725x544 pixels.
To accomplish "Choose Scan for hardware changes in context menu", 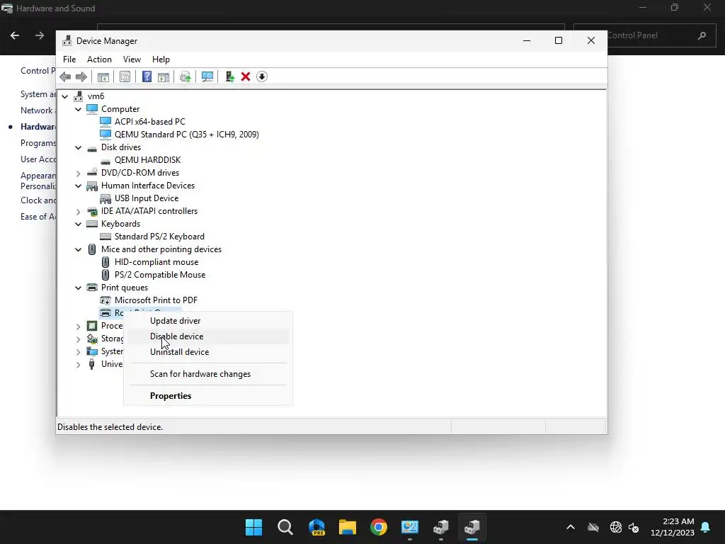I will 207,374.
